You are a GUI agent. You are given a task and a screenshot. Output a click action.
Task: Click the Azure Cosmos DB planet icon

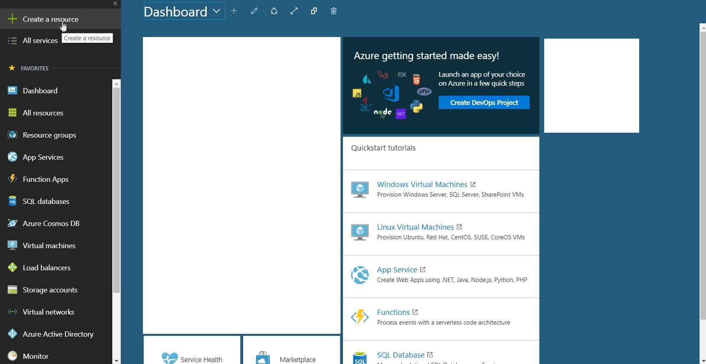coord(12,223)
